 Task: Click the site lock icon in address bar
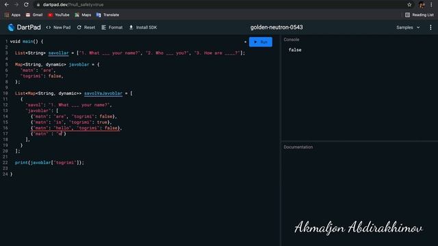(38, 5)
